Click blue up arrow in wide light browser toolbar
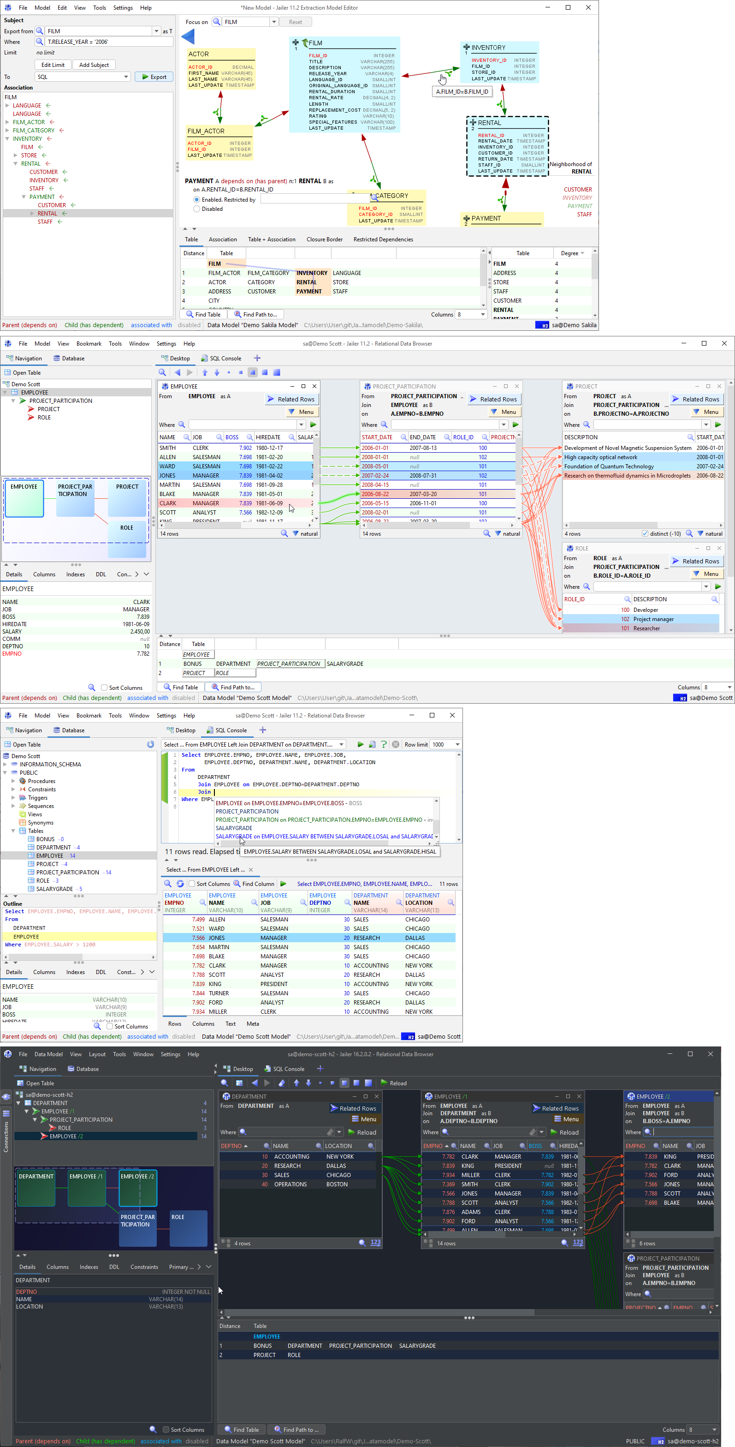Image resolution: width=735 pixels, height=1447 pixels. click(x=205, y=372)
